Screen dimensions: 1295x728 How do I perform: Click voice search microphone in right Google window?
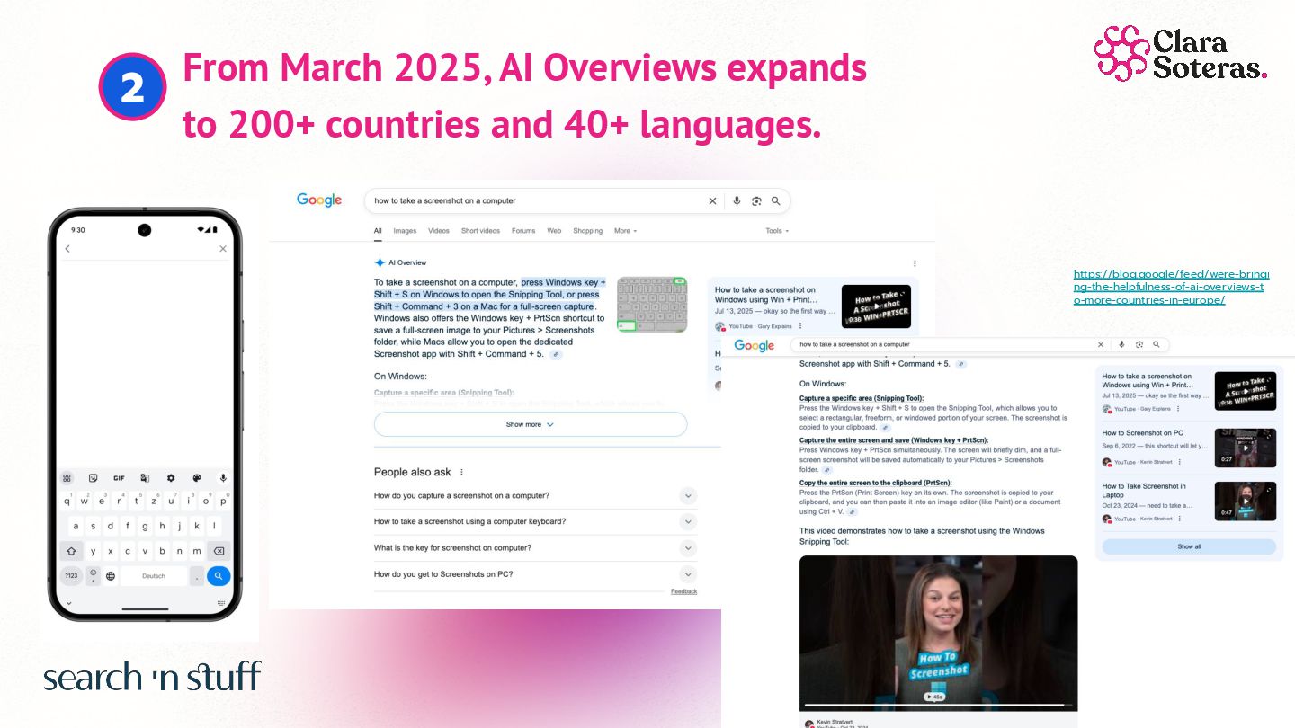tap(1121, 344)
